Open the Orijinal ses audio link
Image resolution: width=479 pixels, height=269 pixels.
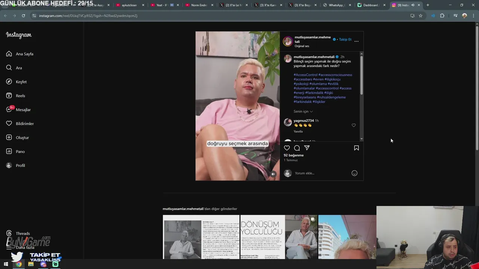(x=302, y=46)
